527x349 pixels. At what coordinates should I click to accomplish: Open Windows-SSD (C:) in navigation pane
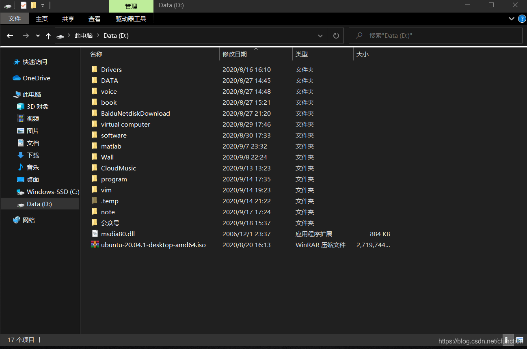(53, 192)
